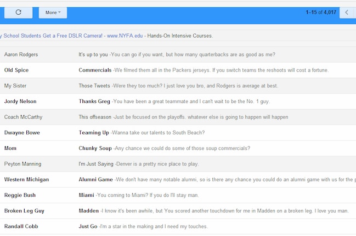Open the email from Dwayne Bowe
356x236 pixels.
point(178,132)
